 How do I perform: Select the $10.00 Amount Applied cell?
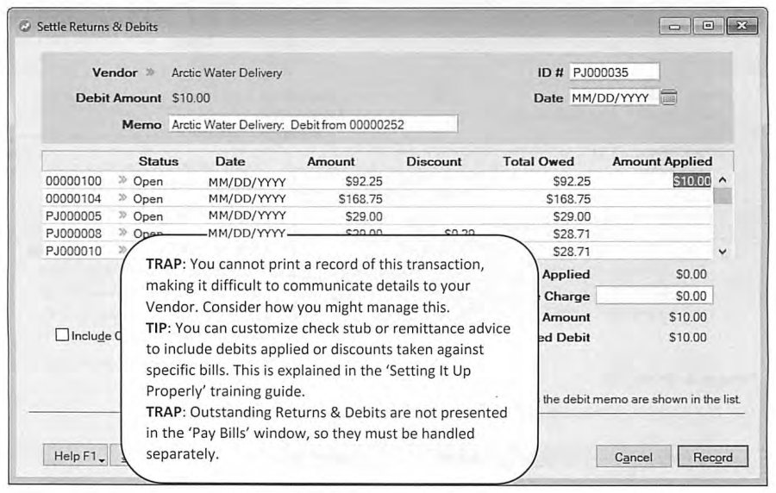[692, 181]
